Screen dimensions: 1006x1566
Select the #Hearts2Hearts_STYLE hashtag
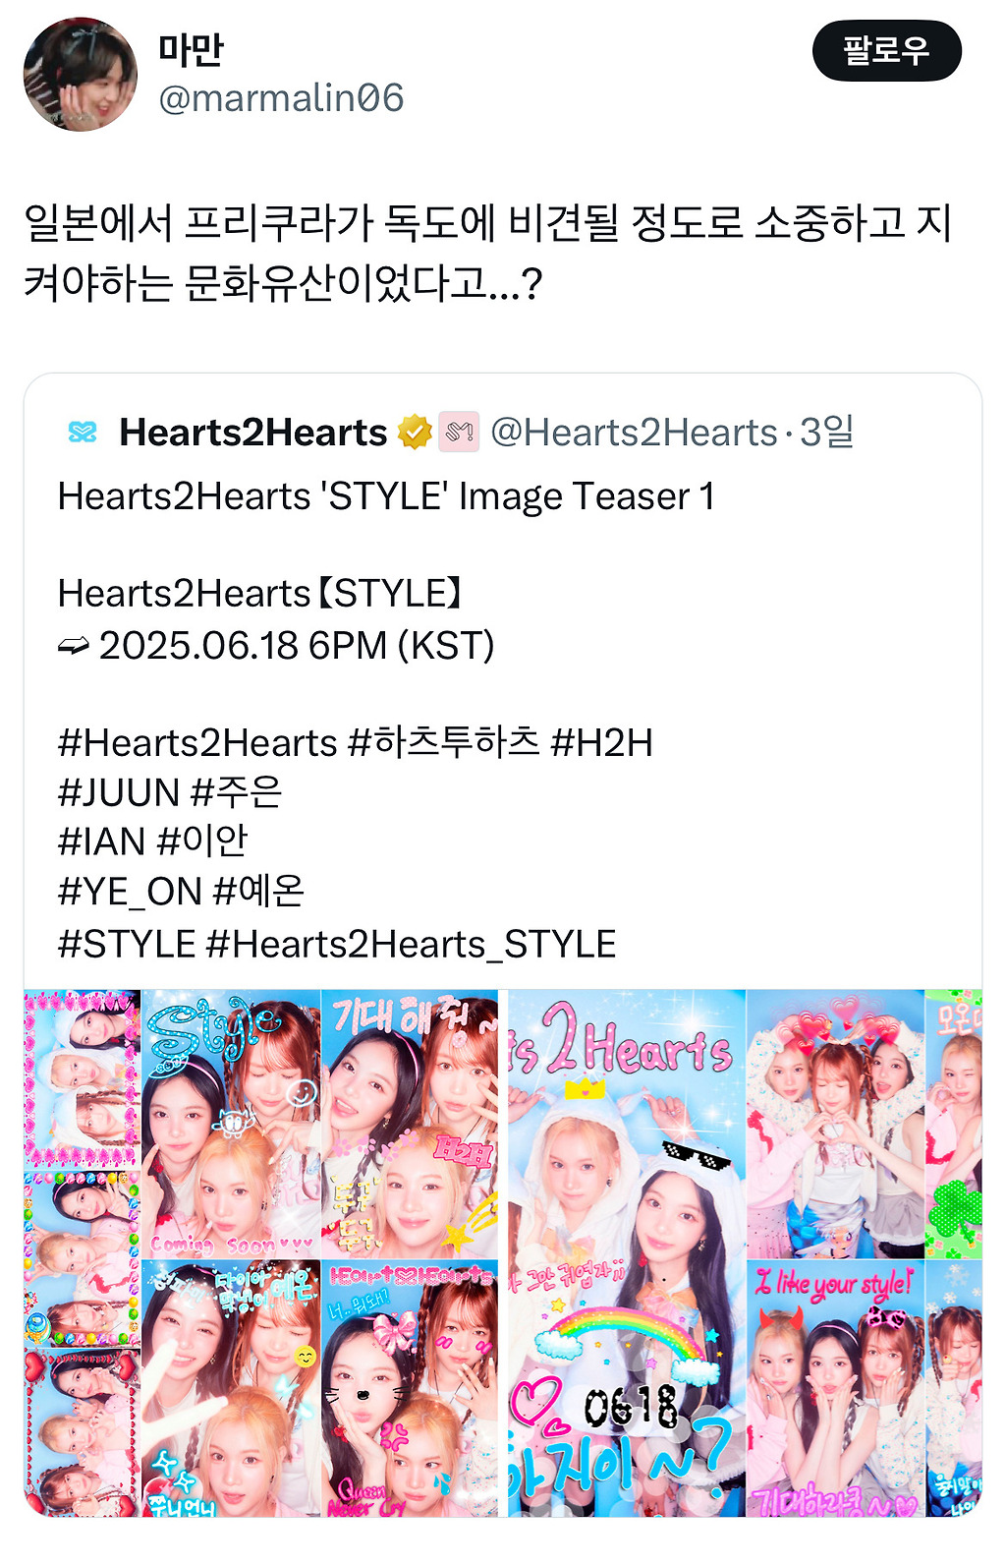411,944
